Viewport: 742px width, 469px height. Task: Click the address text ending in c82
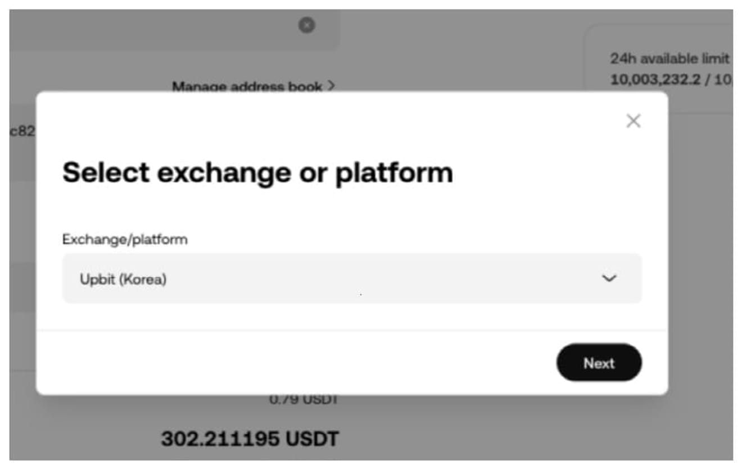pos(22,131)
